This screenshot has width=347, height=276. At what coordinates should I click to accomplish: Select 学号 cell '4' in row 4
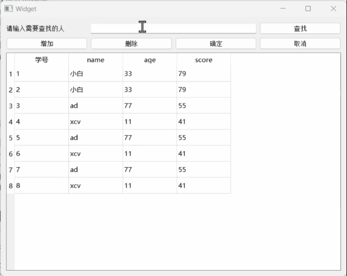pyautogui.click(x=42, y=121)
